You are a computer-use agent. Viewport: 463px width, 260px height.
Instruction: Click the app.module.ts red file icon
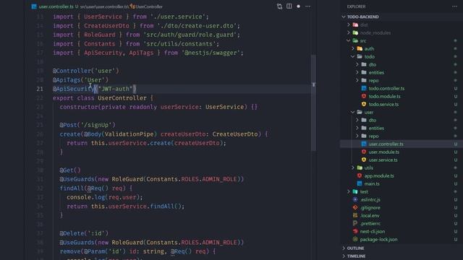click(360, 175)
